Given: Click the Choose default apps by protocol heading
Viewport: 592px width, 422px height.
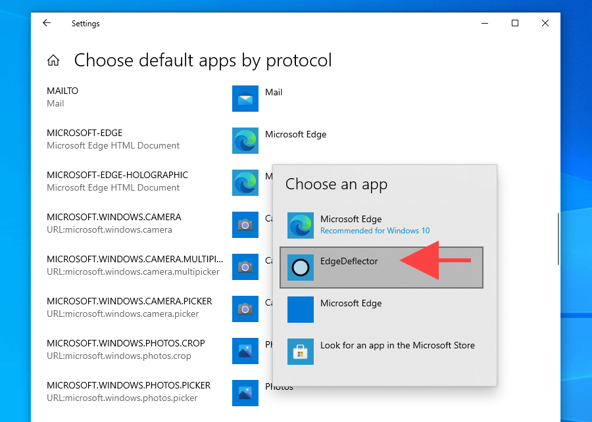Looking at the screenshot, I should (203, 60).
